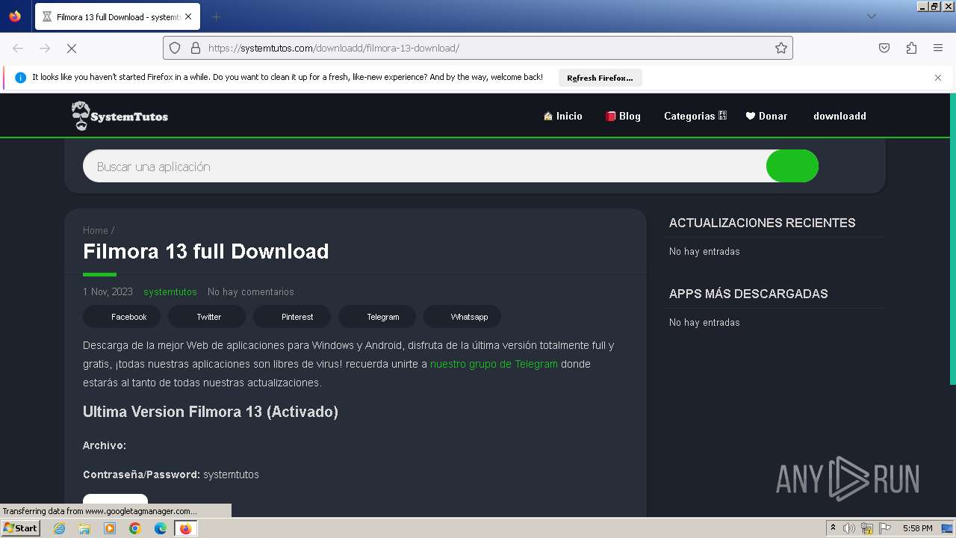
Task: Click the 5:58 PM system clock
Action: click(917, 528)
